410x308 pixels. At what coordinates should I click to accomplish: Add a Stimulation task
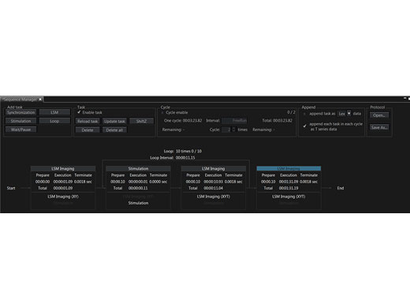[x=20, y=121]
